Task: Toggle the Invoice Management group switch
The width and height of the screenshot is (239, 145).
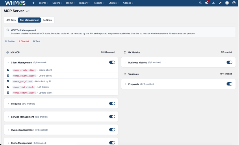Action: (x=112, y=130)
